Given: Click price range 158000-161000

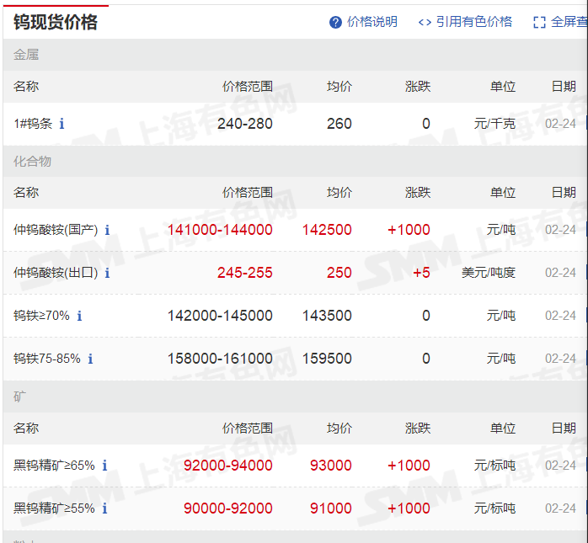Looking at the screenshot, I should 220,359.
